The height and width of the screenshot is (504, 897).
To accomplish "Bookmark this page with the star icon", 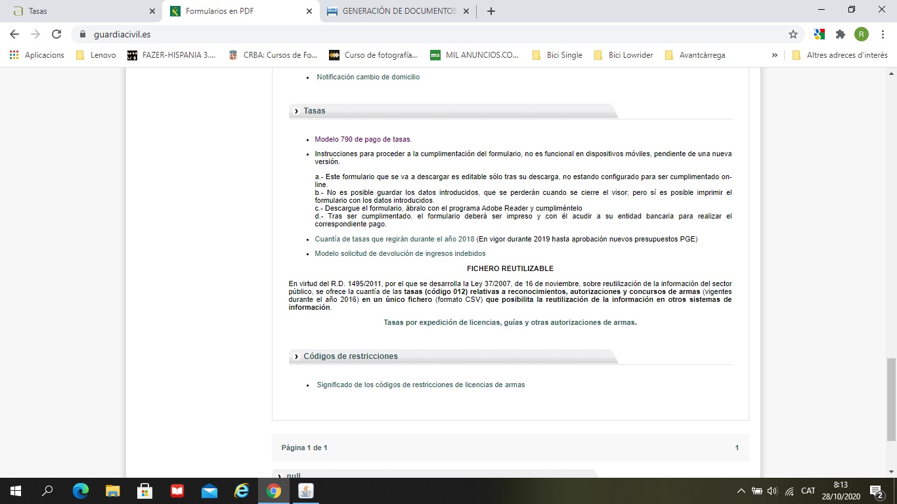I will click(x=793, y=34).
